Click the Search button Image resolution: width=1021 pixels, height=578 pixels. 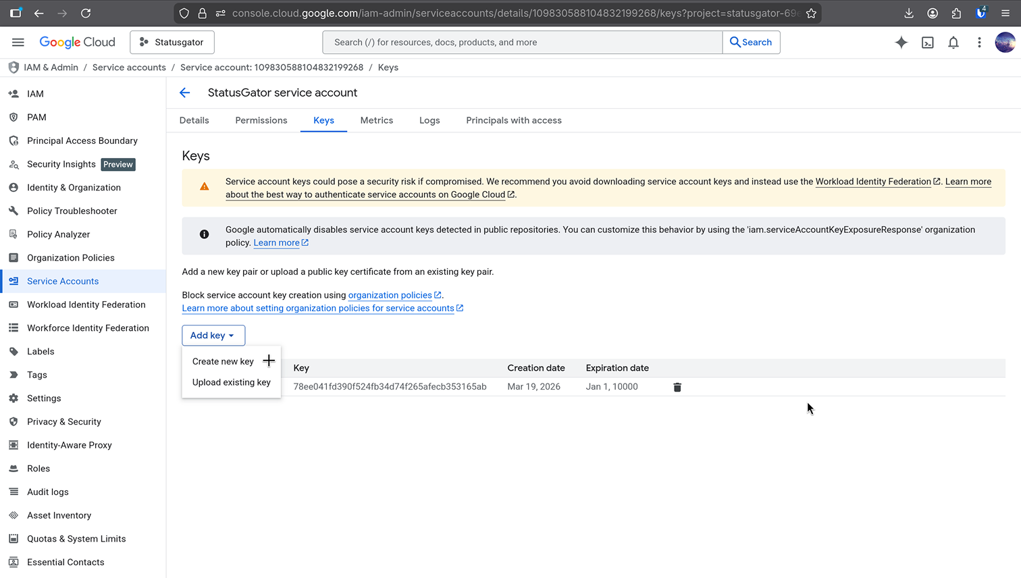tap(751, 43)
